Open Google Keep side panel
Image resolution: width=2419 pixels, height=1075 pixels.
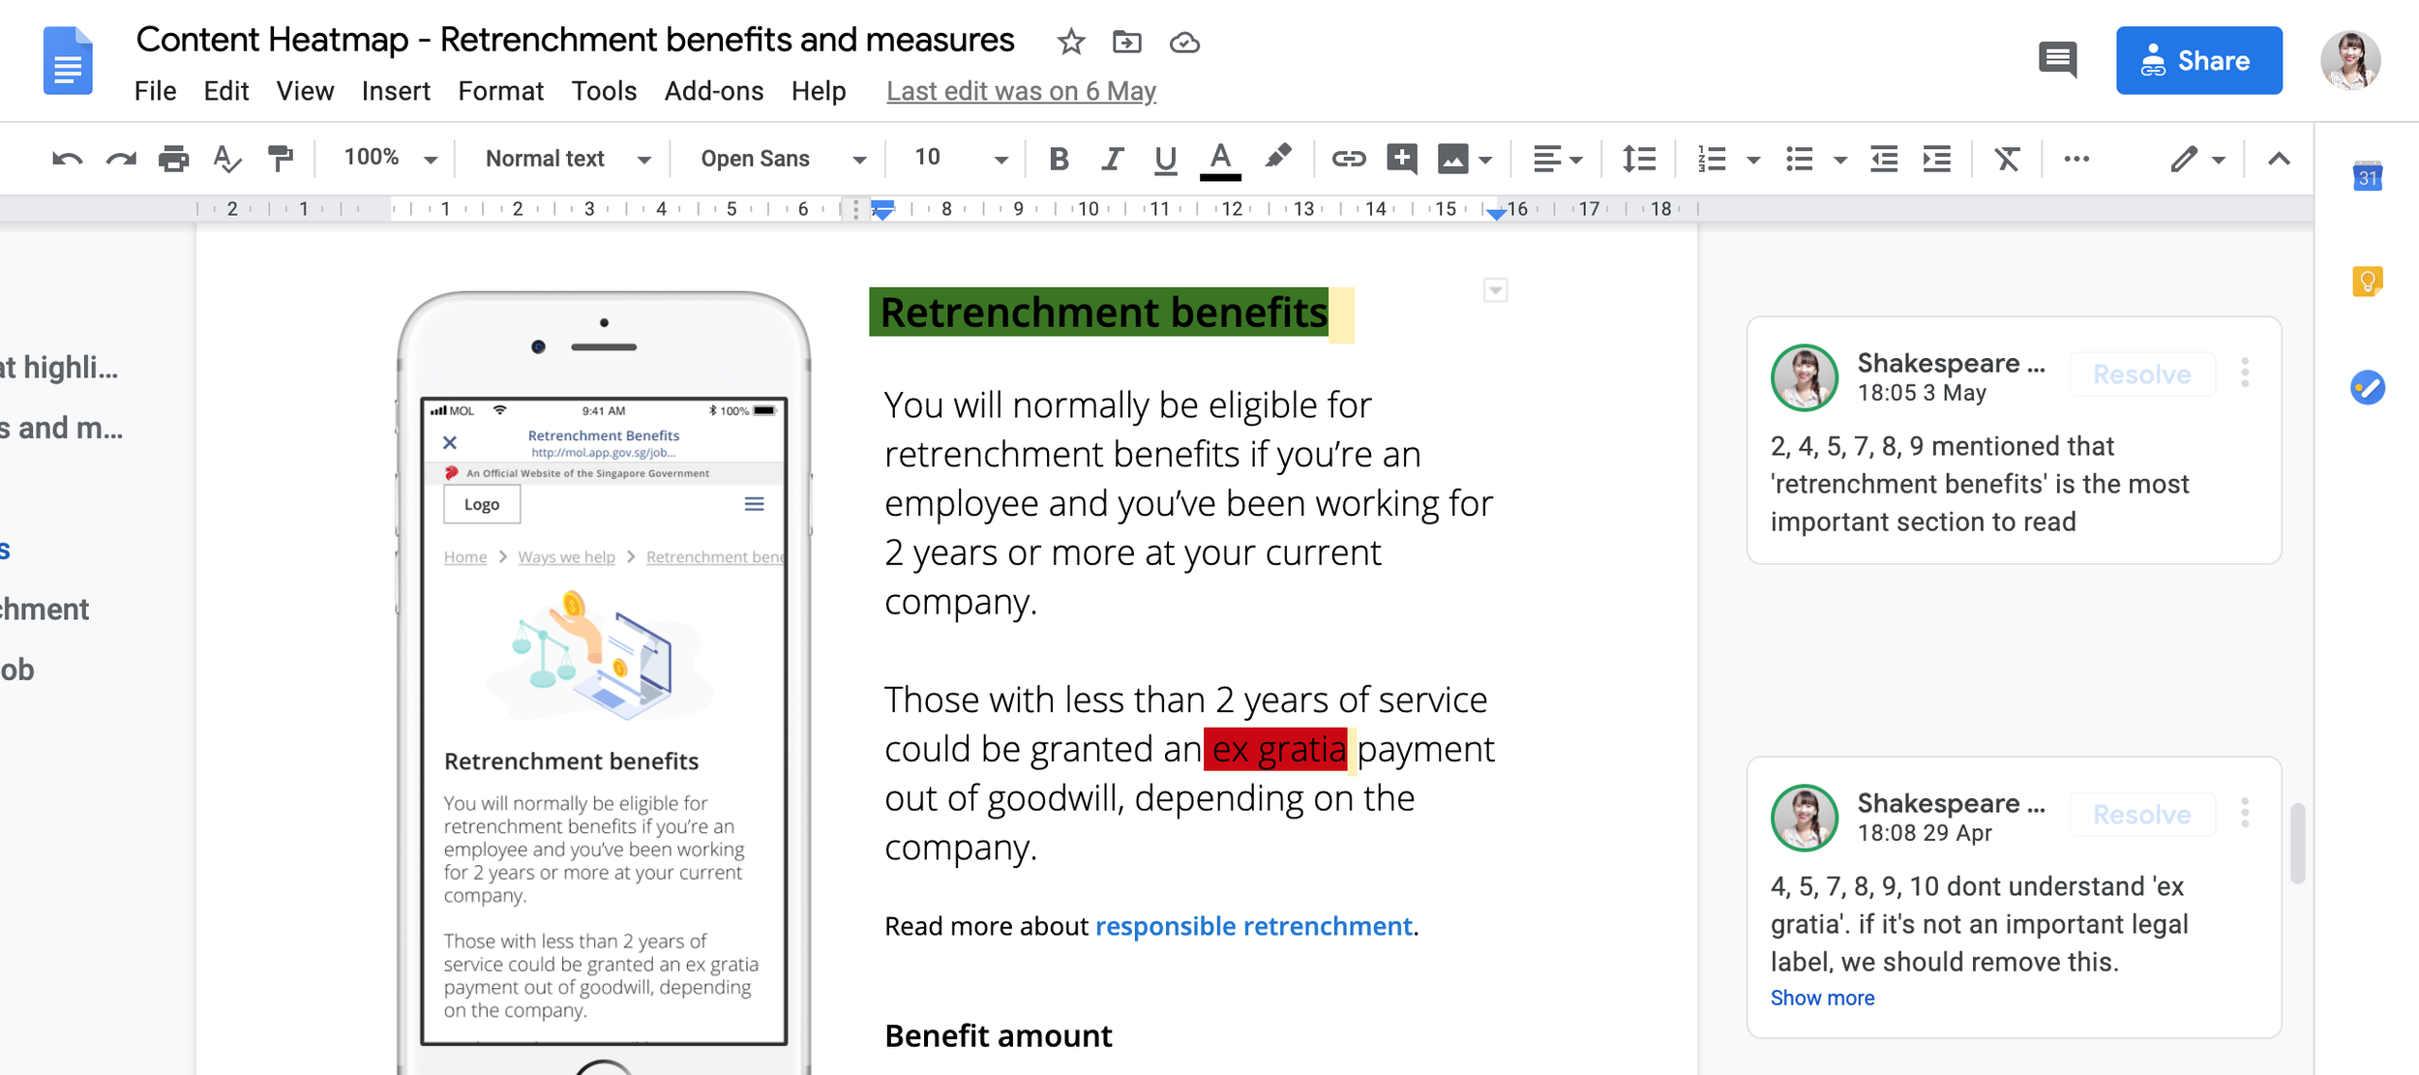2367,282
